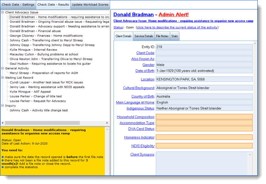Click the tree horizontal scrollbar right arrow
Image resolution: width=266 pixels, height=184 pixels.
click(x=107, y=123)
